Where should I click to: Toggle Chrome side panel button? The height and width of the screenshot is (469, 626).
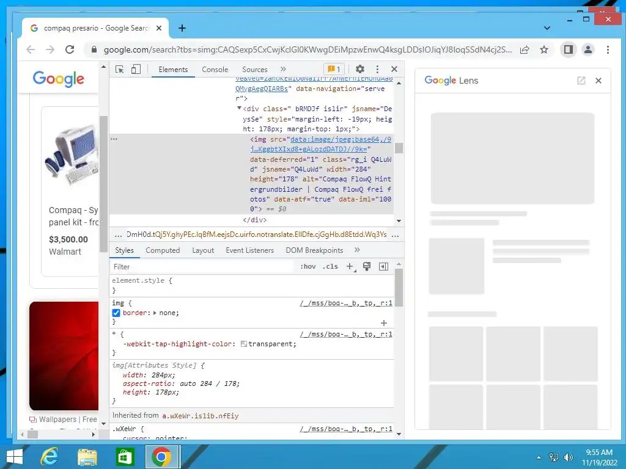pos(568,49)
